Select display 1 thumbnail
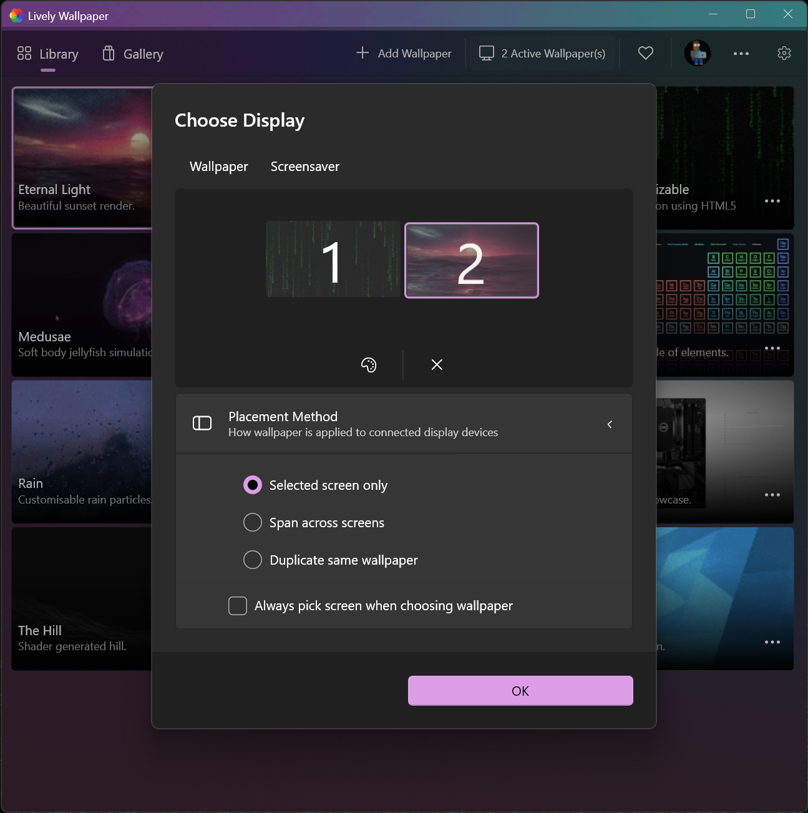This screenshot has height=813, width=808. [333, 259]
